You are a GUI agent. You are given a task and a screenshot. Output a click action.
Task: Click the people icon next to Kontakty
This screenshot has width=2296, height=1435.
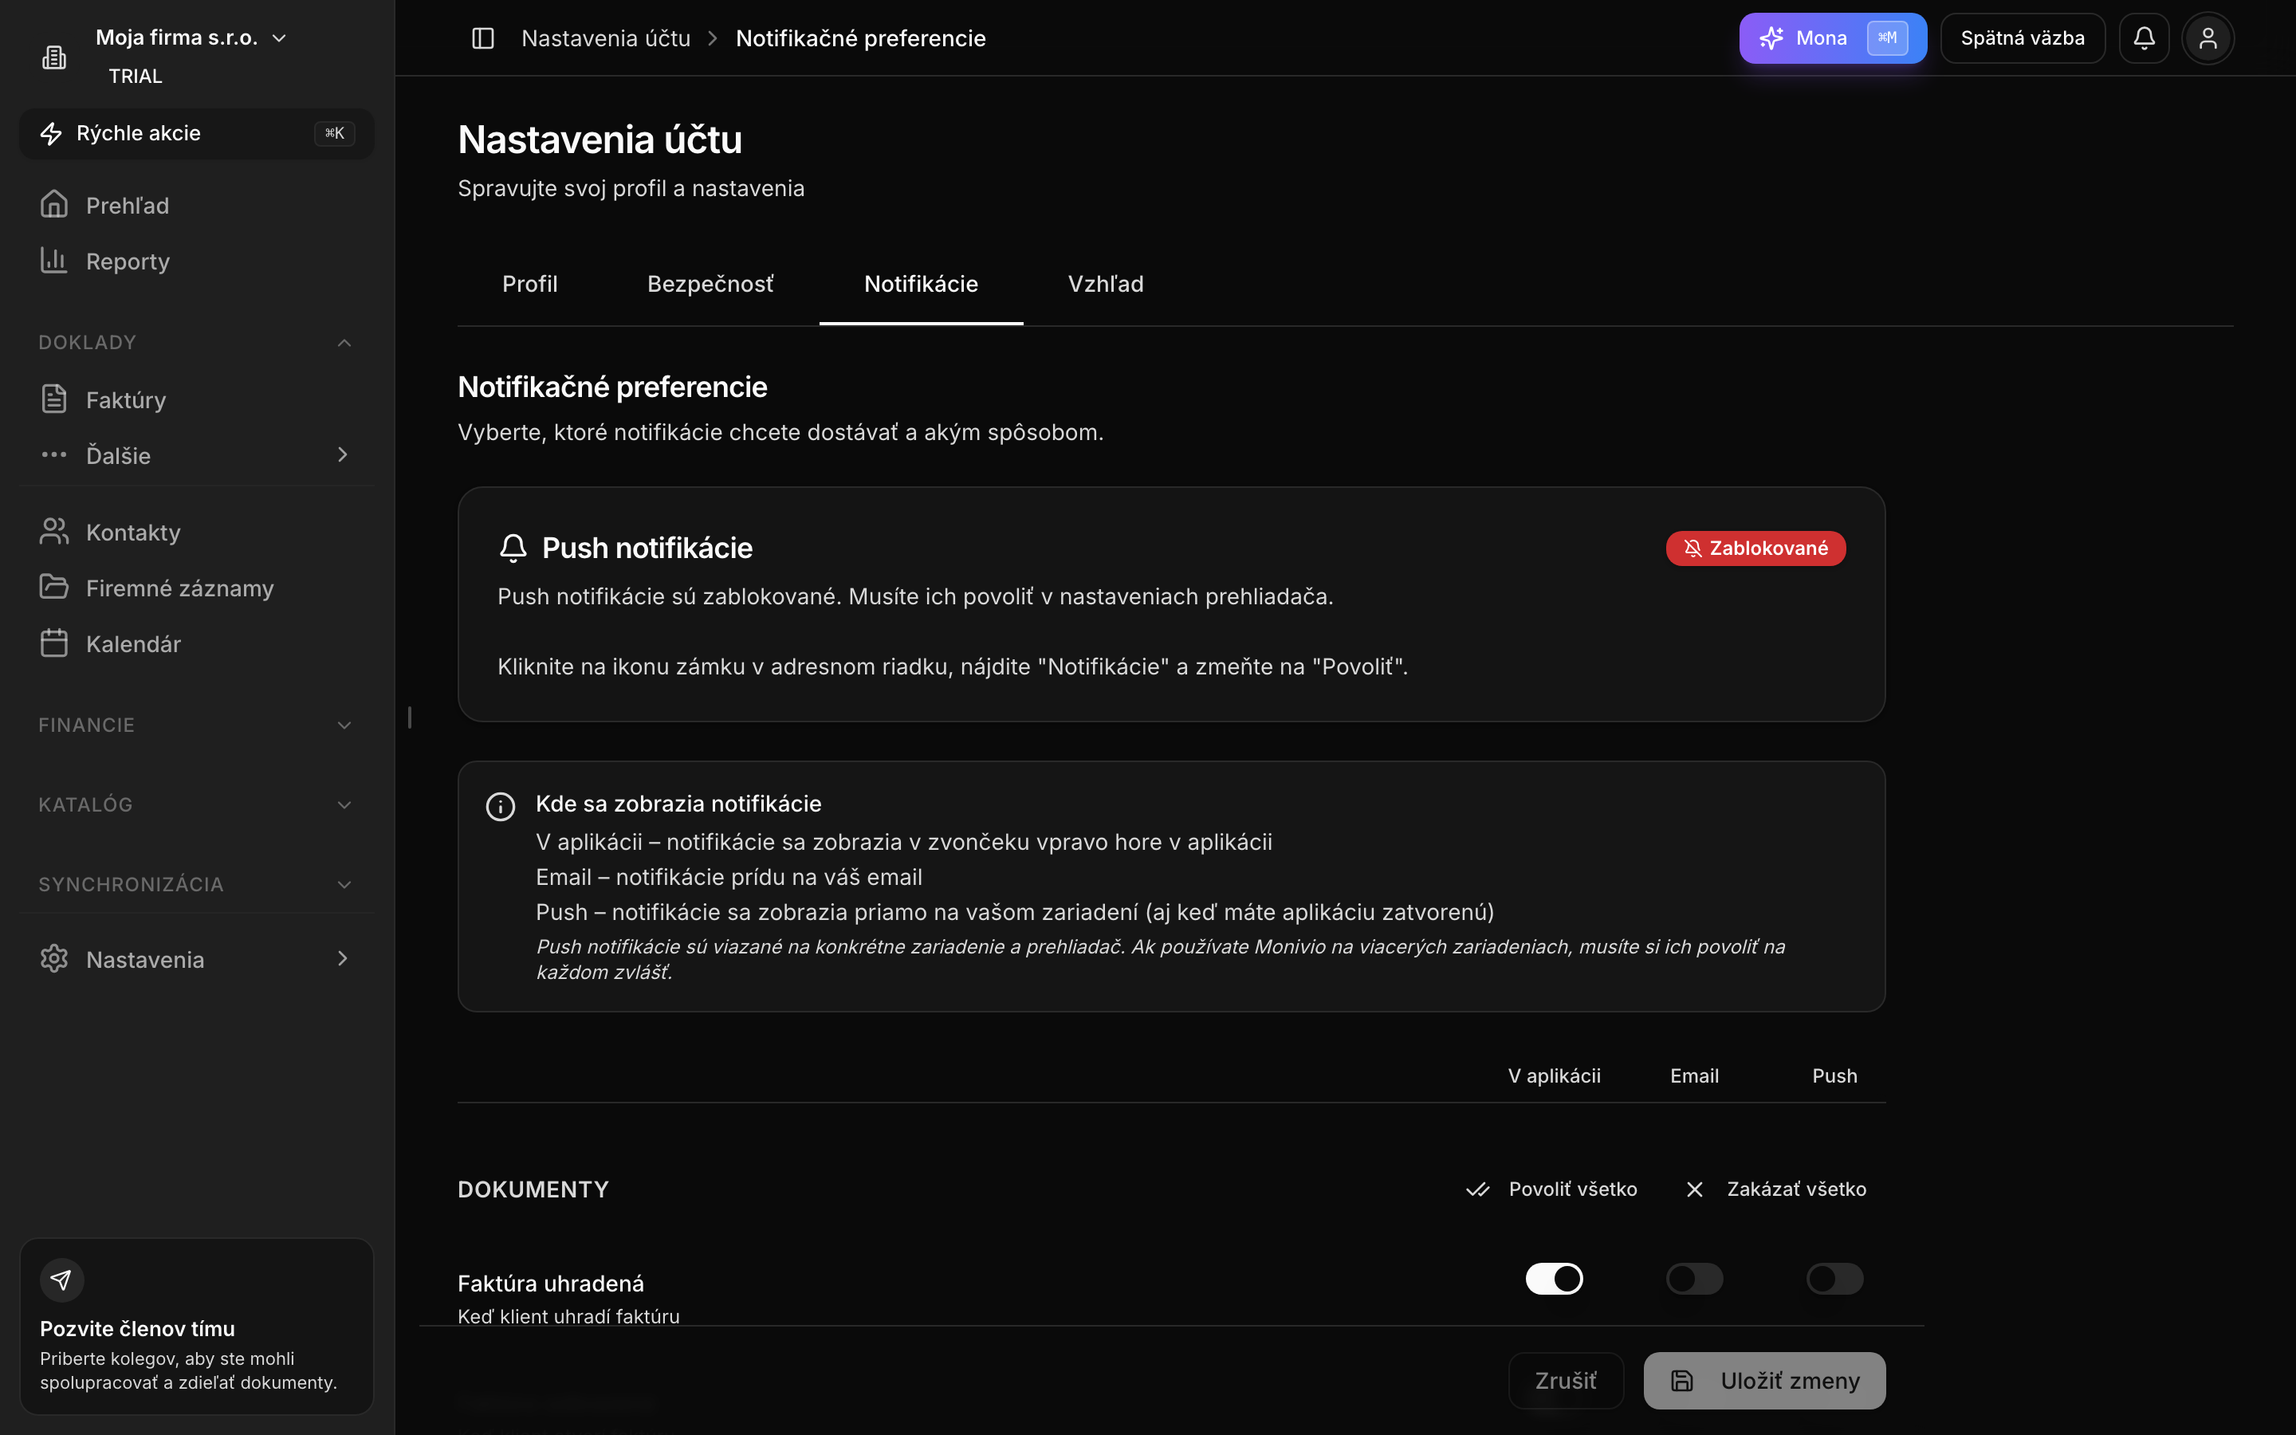point(54,532)
